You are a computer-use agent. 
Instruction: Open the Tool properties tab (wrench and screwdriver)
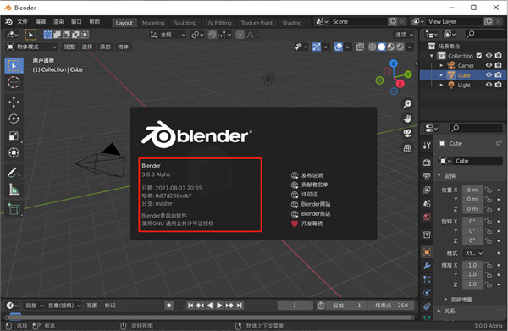tap(427, 146)
